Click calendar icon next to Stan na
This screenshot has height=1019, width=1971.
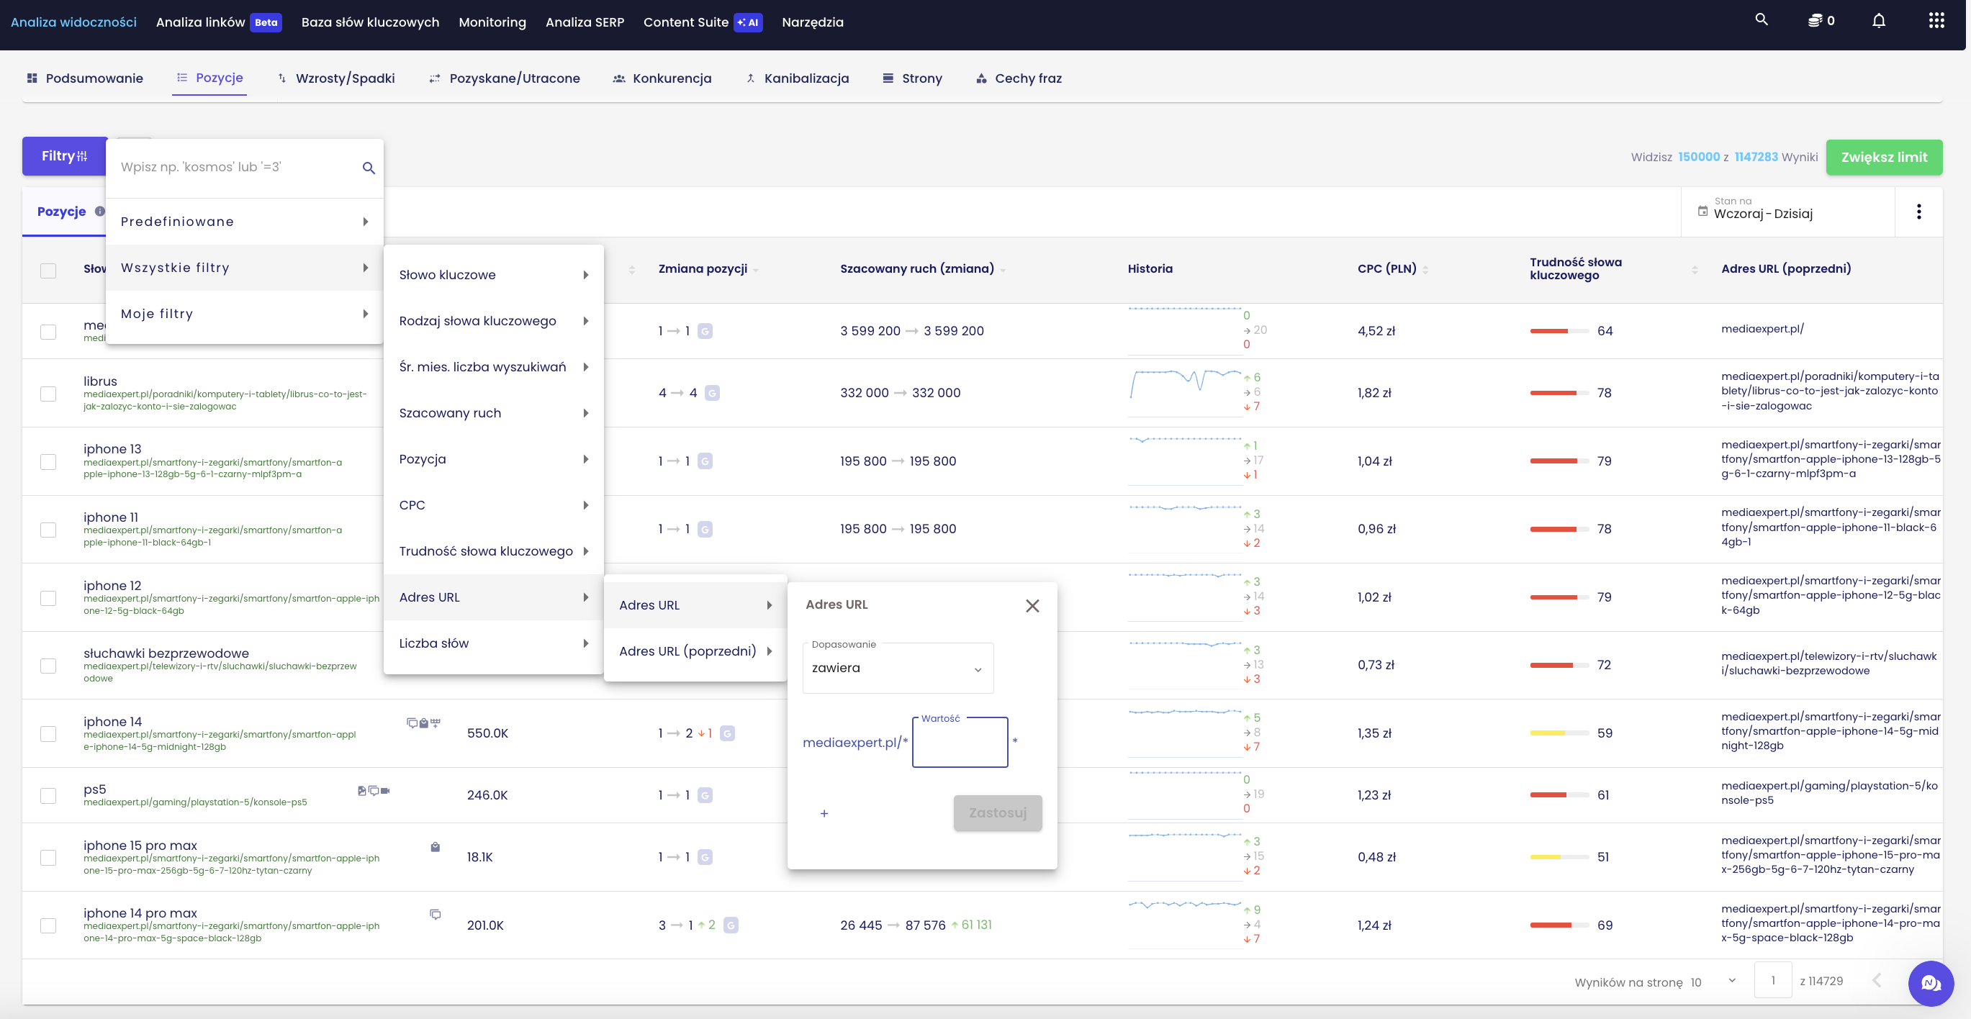click(x=1702, y=212)
